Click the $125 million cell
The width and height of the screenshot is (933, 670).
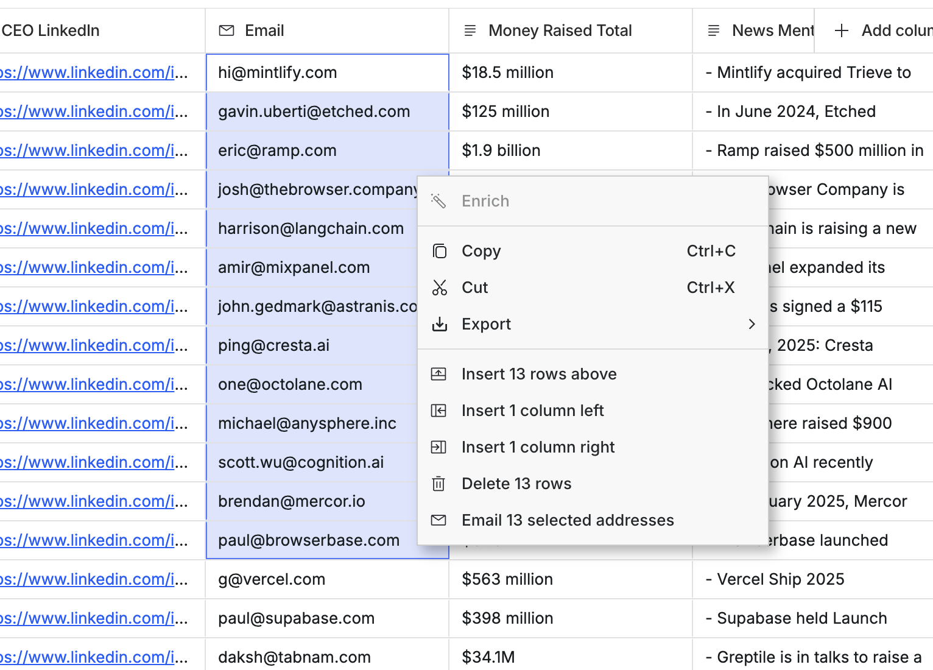coord(571,111)
